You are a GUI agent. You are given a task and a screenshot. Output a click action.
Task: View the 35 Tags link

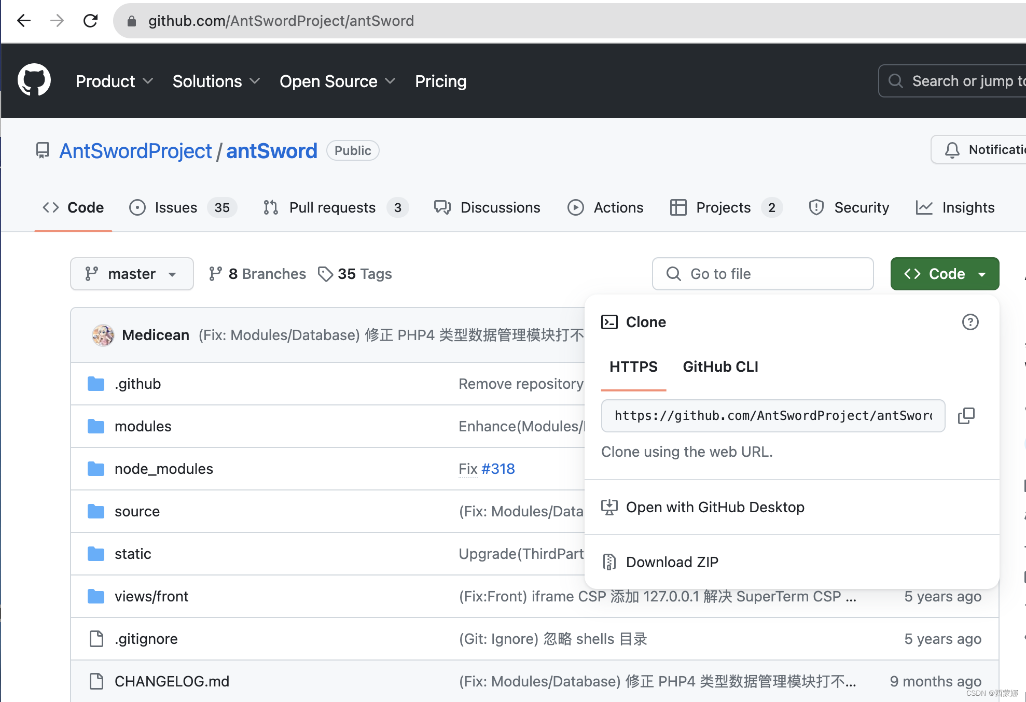[355, 274]
